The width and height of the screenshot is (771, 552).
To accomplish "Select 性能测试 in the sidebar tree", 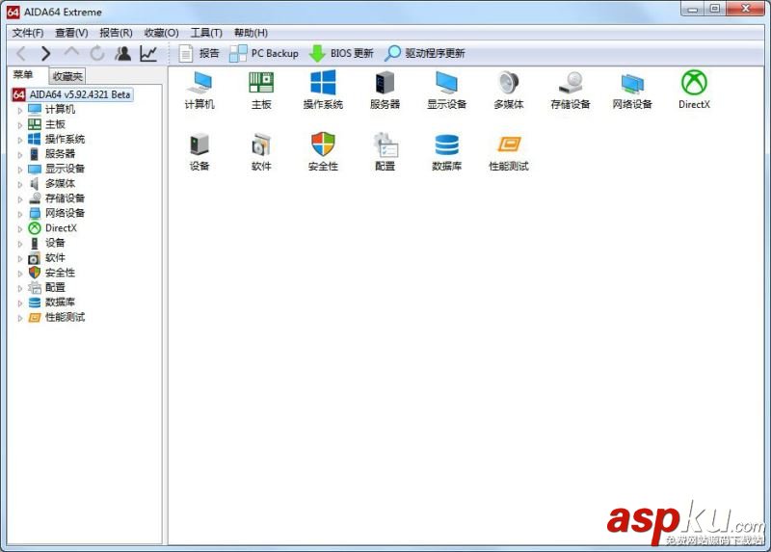I will [x=65, y=317].
